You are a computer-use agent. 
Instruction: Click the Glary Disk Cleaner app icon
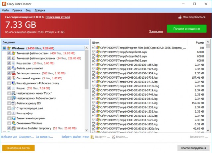click(4, 4)
